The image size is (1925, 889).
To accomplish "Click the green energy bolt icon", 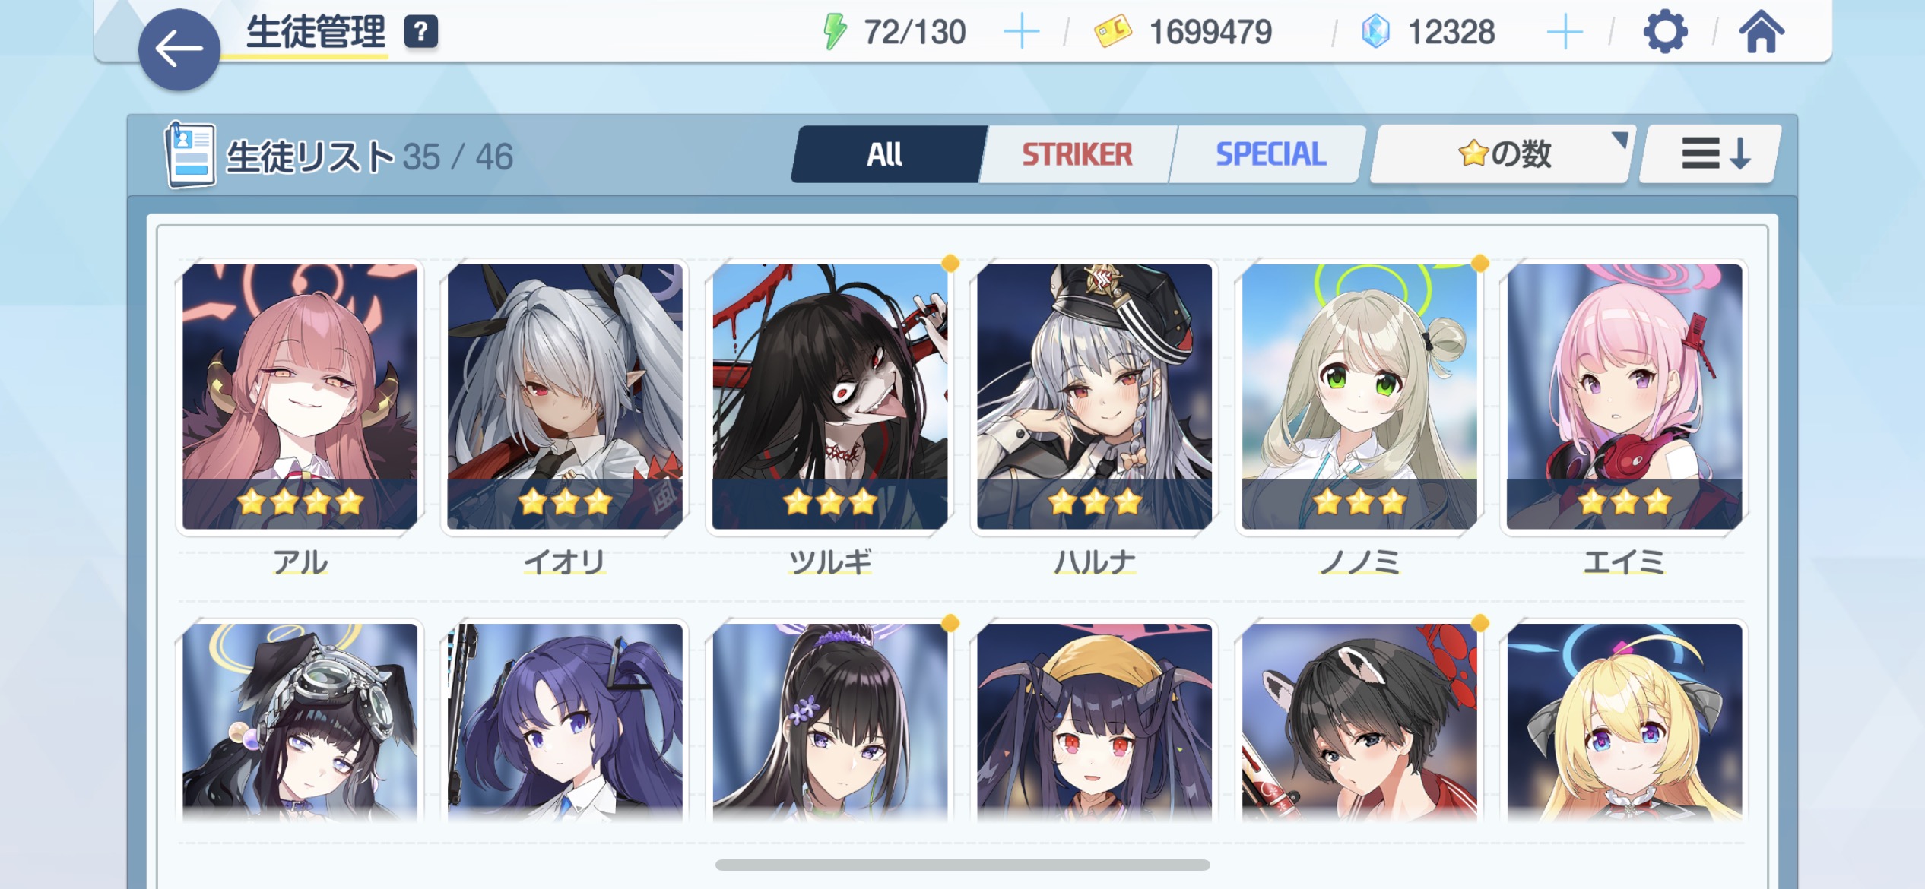I will (x=835, y=32).
